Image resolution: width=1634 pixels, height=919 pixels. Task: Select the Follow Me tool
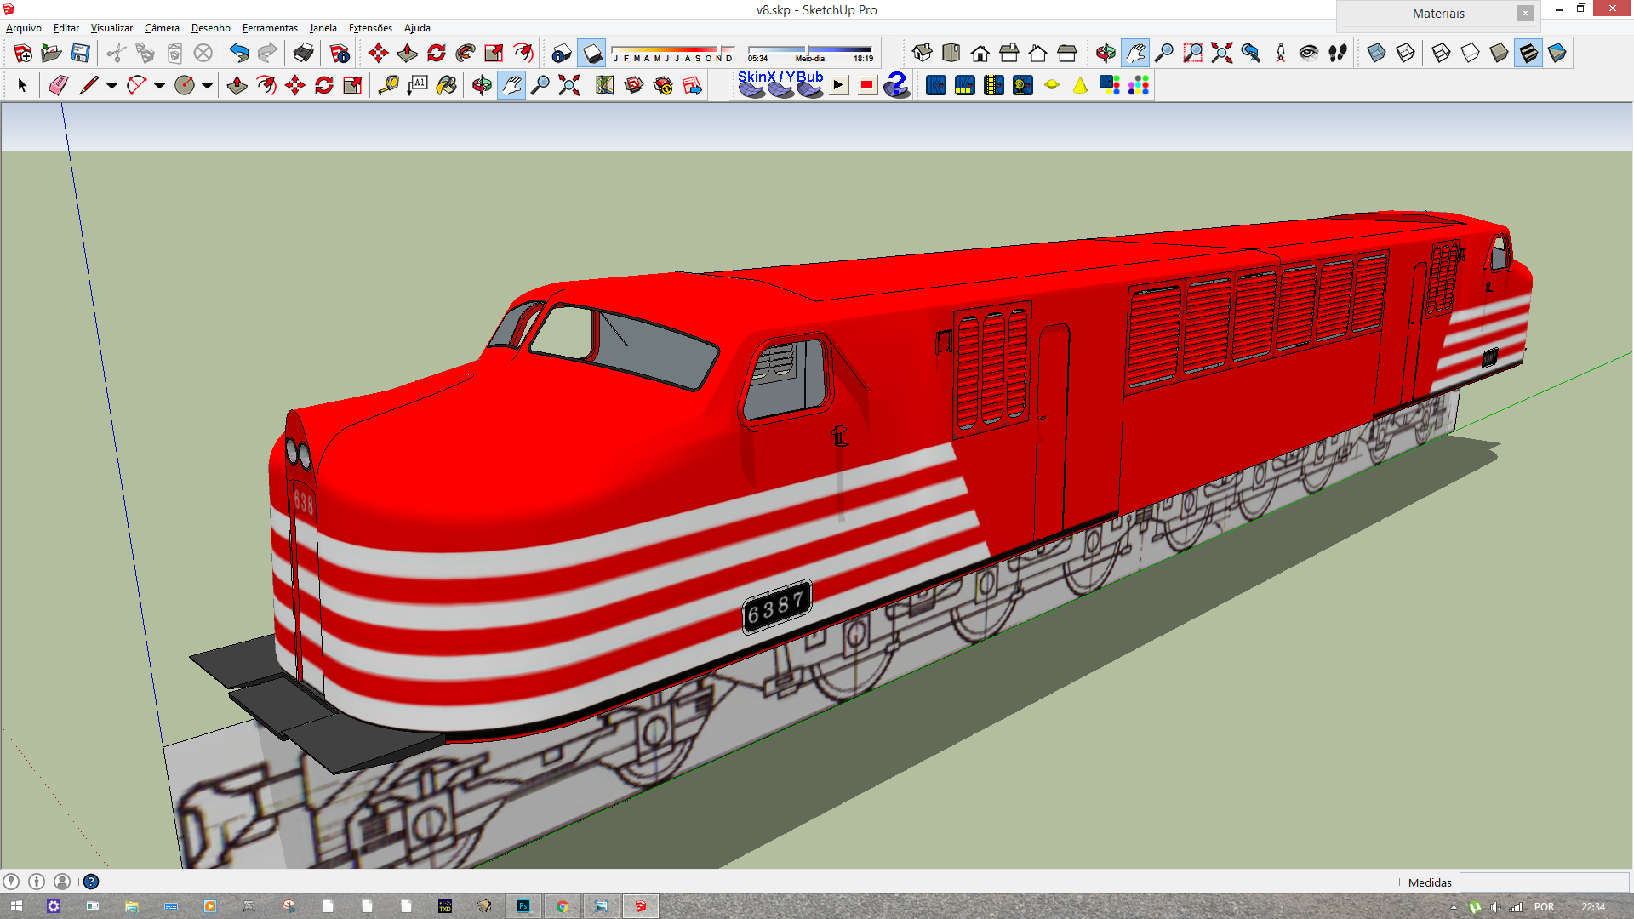466,54
